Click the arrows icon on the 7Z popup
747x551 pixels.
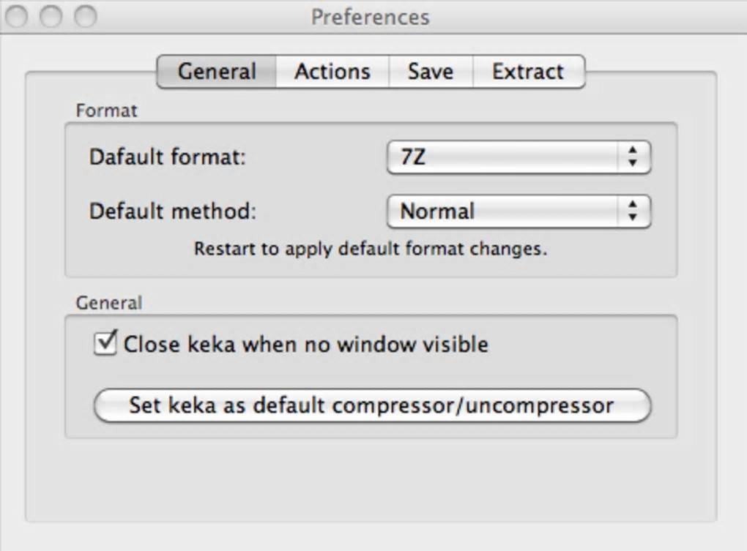633,157
